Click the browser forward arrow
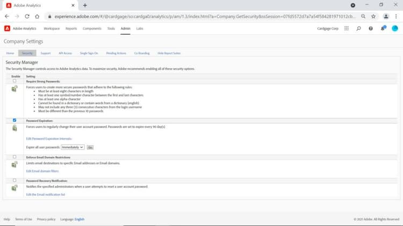This screenshot has width=403, height=226. click(17, 17)
